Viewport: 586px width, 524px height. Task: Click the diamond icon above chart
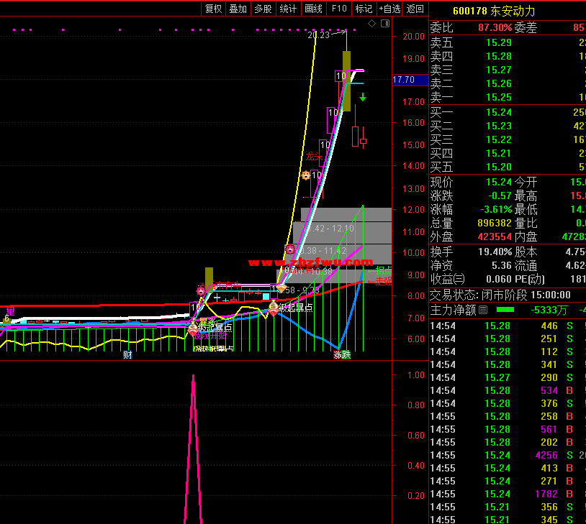(x=372, y=24)
